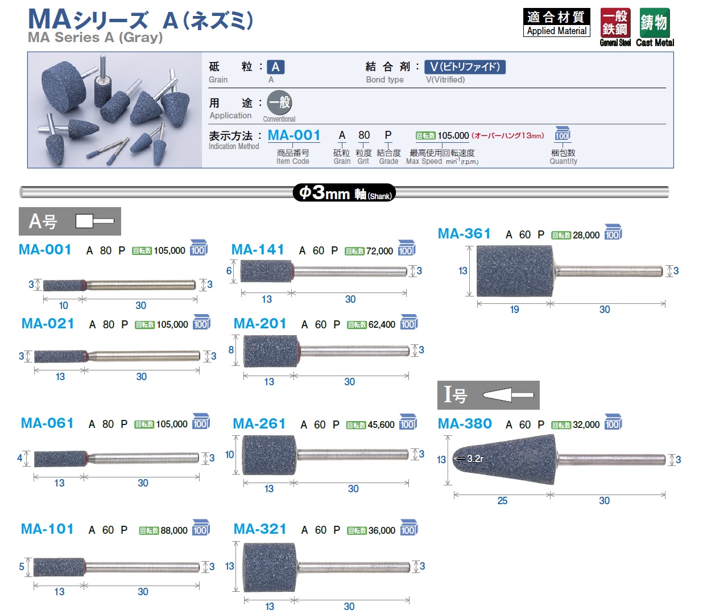Click the quantity 100 box icon beside MA-361

[613, 232]
